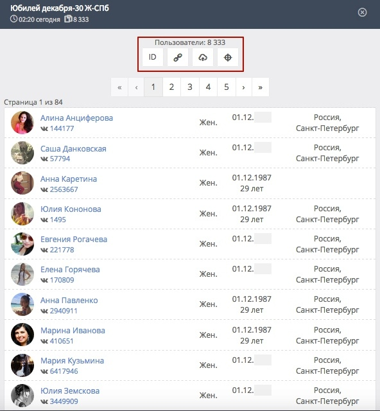The height and width of the screenshot is (411, 380).
Task: Go to previous page with single left arrow
Action: tap(136, 87)
